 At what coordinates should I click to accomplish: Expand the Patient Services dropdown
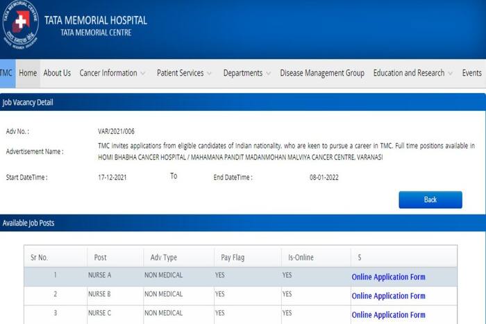[185, 73]
